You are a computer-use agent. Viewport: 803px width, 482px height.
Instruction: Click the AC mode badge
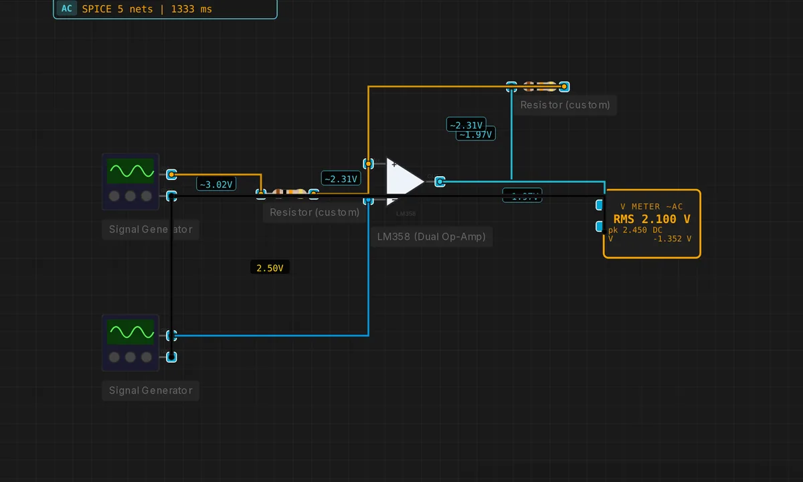[66, 9]
